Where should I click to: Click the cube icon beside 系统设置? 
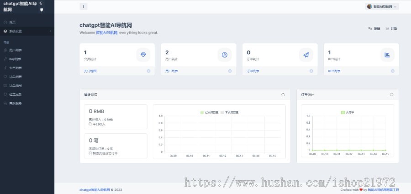pyautogui.click(x=5, y=31)
